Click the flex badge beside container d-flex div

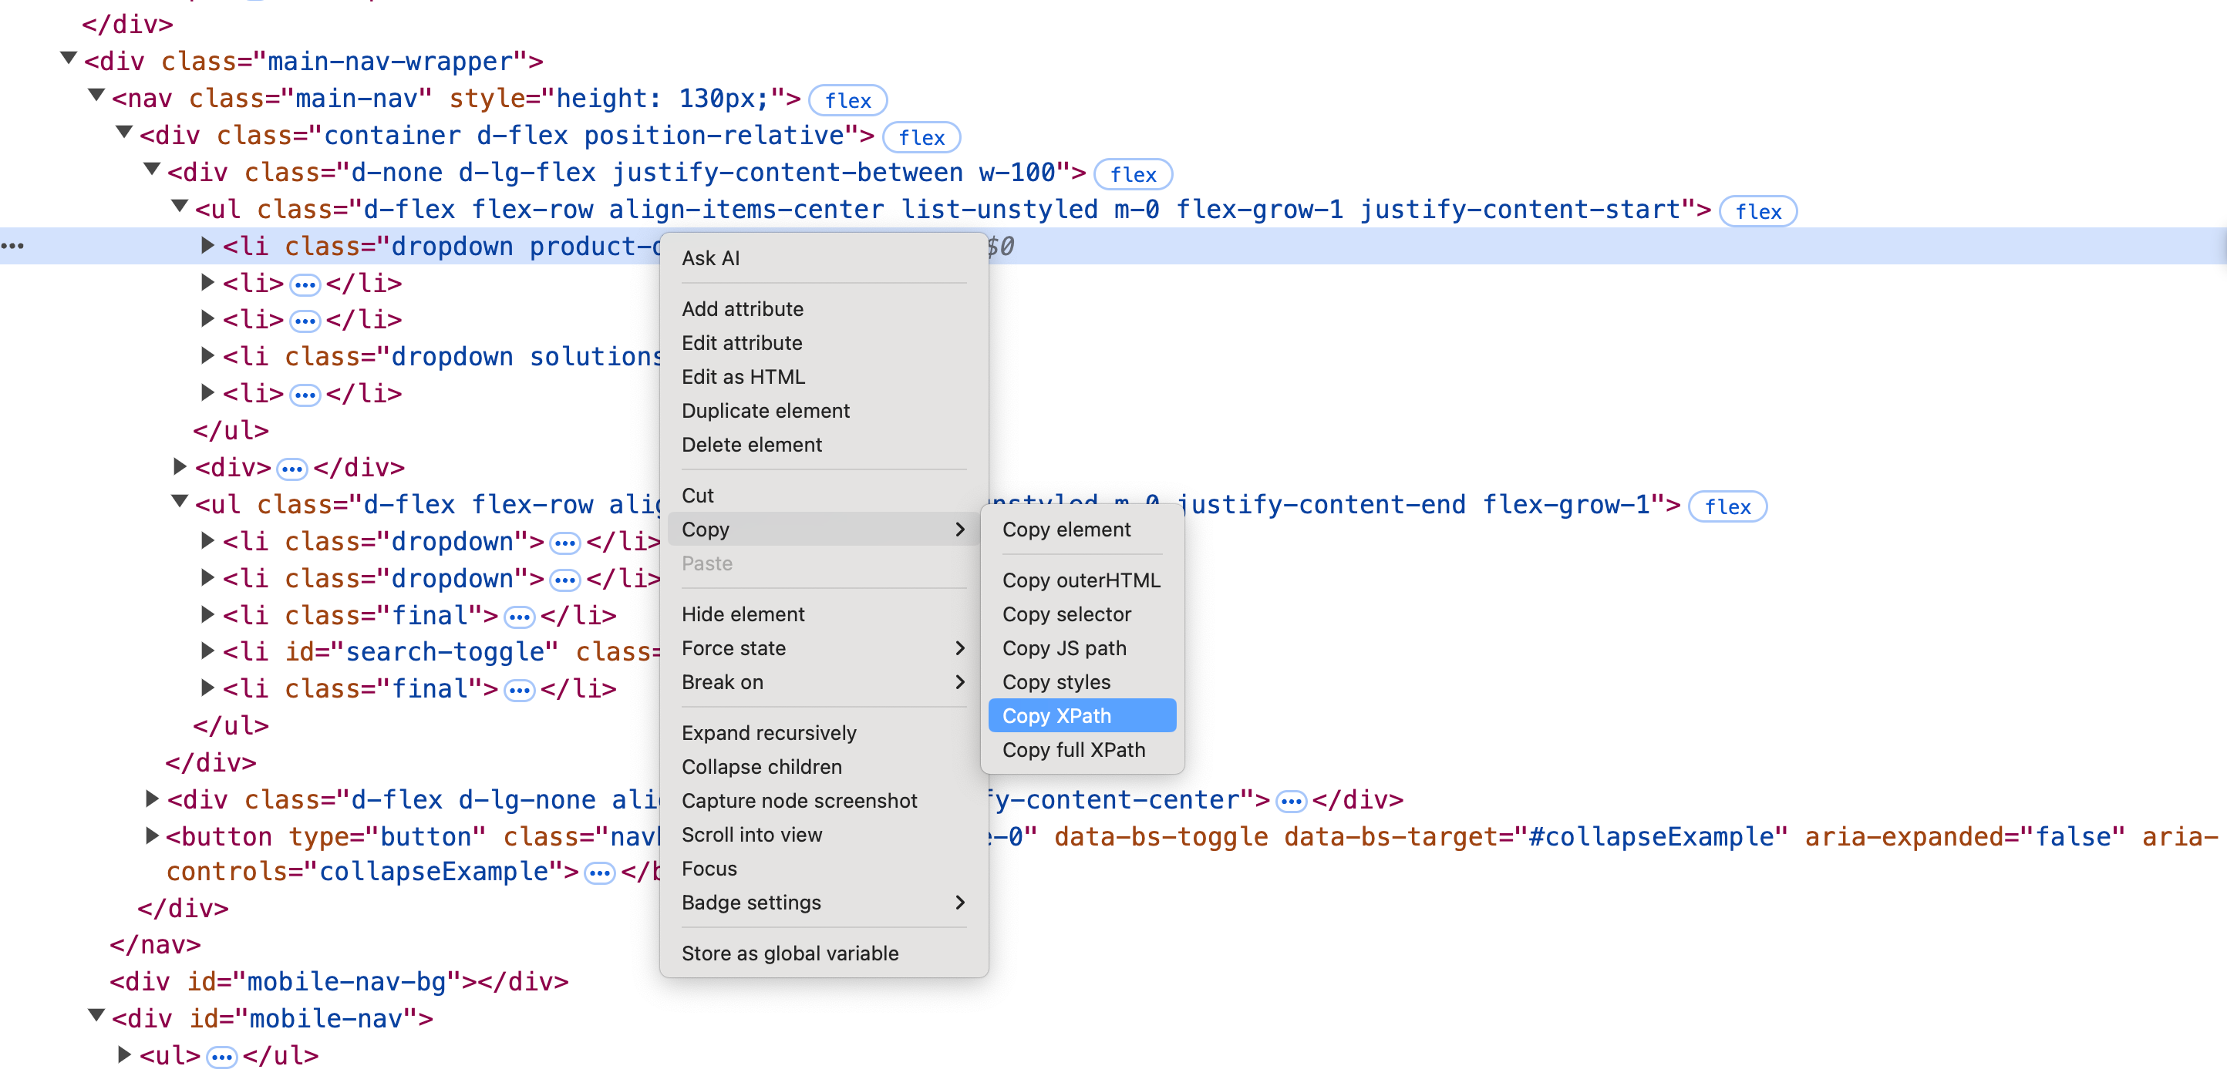[x=921, y=137]
